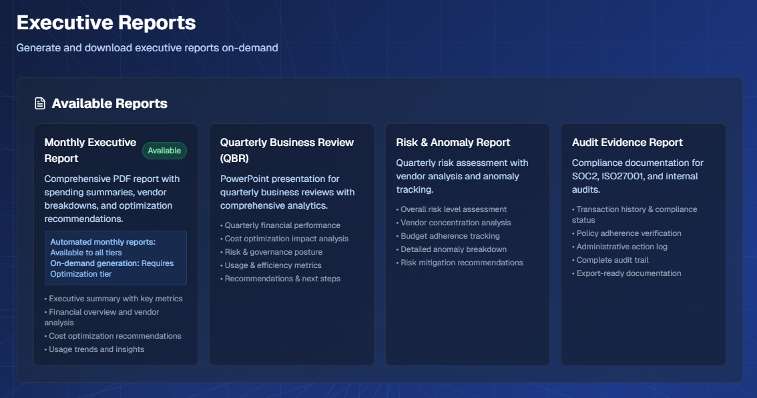Image resolution: width=757 pixels, height=398 pixels.
Task: Click 'Recommendations & next steps' bullet
Action: pyautogui.click(x=280, y=279)
